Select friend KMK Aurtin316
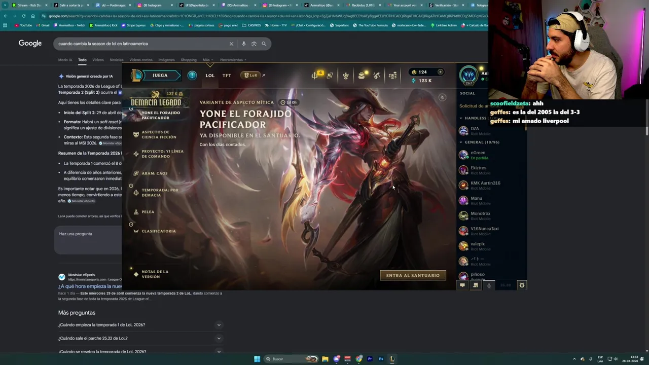 492,186
